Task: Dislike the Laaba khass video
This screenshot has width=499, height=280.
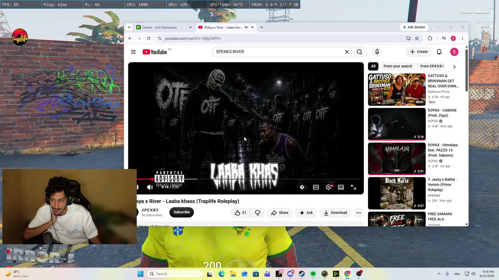Action: 258,213
